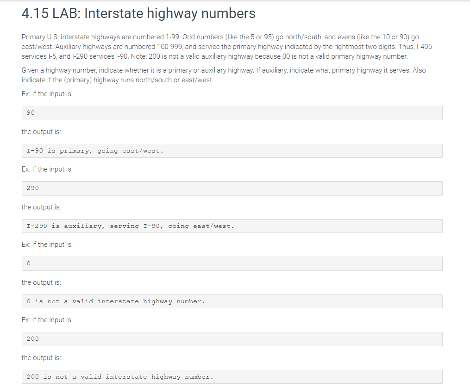Select the output box showing I-90 is primary
The image size is (470, 386).
pyautogui.click(x=232, y=150)
